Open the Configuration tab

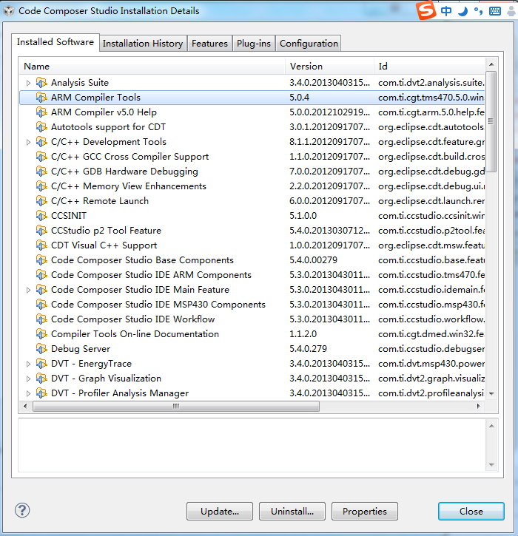point(309,44)
